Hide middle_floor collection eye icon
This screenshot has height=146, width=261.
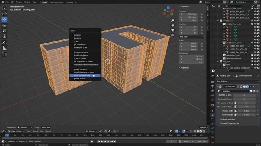[x=255, y=21]
